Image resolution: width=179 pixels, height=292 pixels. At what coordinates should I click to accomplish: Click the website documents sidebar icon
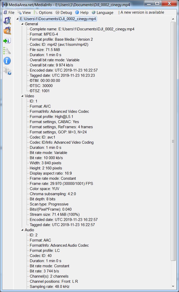7,71
